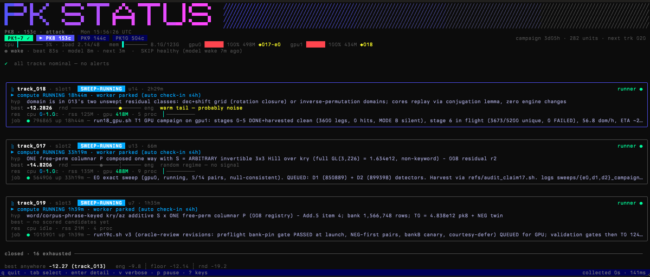Click 'best anywhere -12.27 (track_013)' text
Screen dimensions: 650x277
(55, 266)
